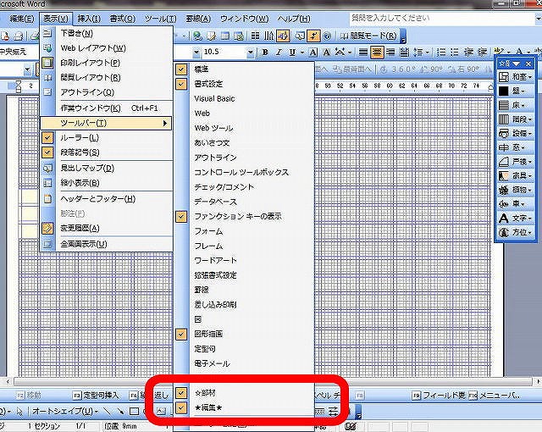Click the Italic formatting icon
The image size is (542, 432).
point(279,53)
